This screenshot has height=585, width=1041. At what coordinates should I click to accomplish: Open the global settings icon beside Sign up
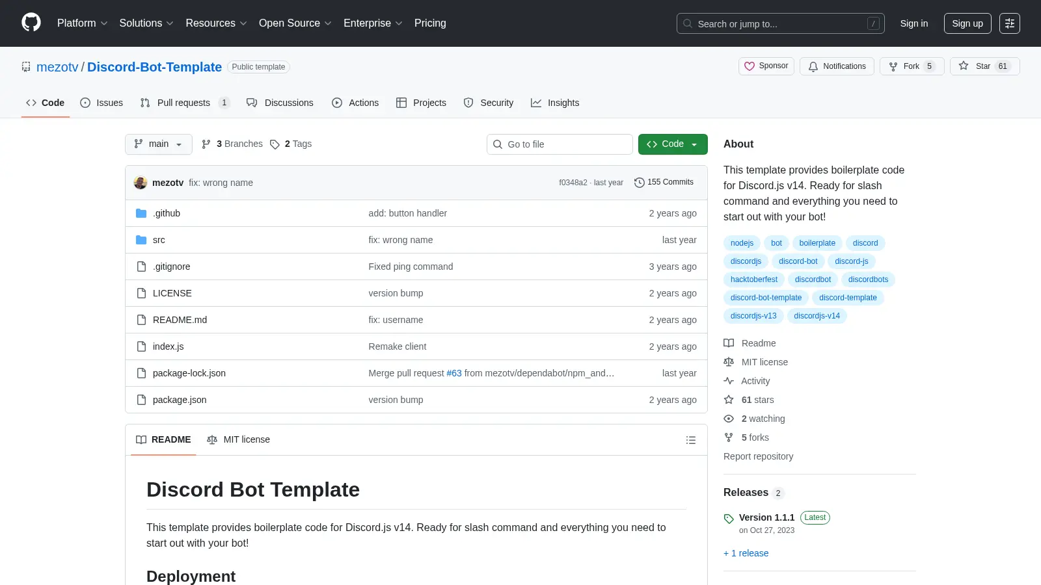click(x=1010, y=23)
